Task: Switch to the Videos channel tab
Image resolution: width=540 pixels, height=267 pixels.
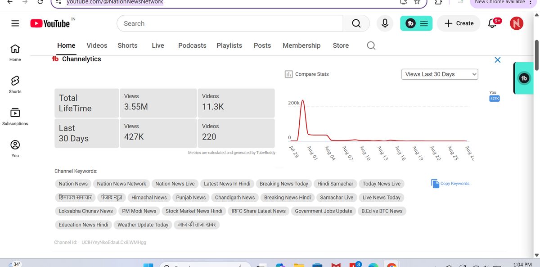Action: (x=97, y=45)
